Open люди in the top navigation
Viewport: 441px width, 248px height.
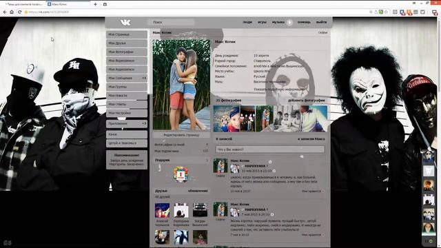[247, 22]
